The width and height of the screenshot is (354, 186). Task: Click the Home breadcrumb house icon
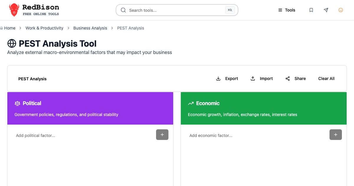tap(1, 28)
